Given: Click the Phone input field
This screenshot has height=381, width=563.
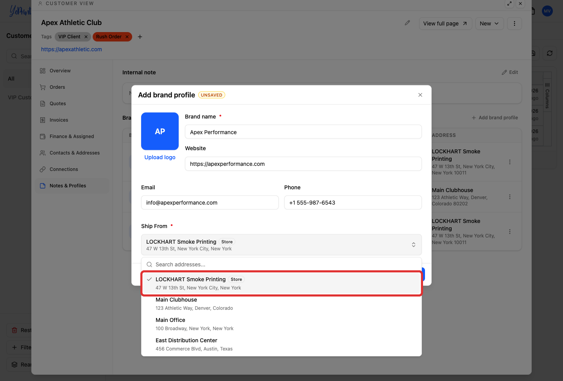Looking at the screenshot, I should tap(353, 203).
